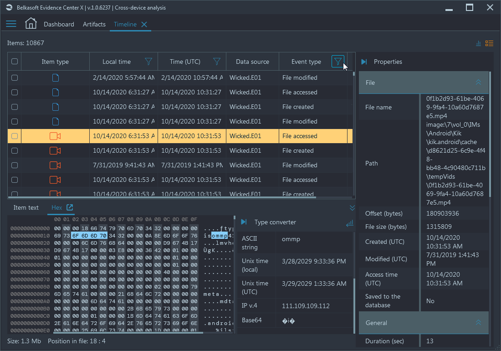Image resolution: width=501 pixels, height=351 pixels.
Task: Select the Hex tab
Action: 56,207
